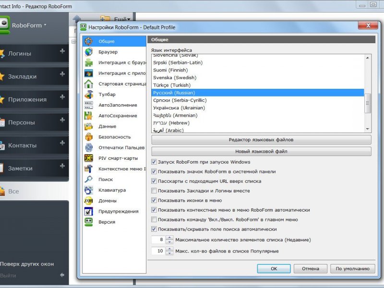Screen dimensions: 384x288
Task: Enable Показывать команду Вкл./Выкл. RoboForm checkbox
Action: point(154,219)
